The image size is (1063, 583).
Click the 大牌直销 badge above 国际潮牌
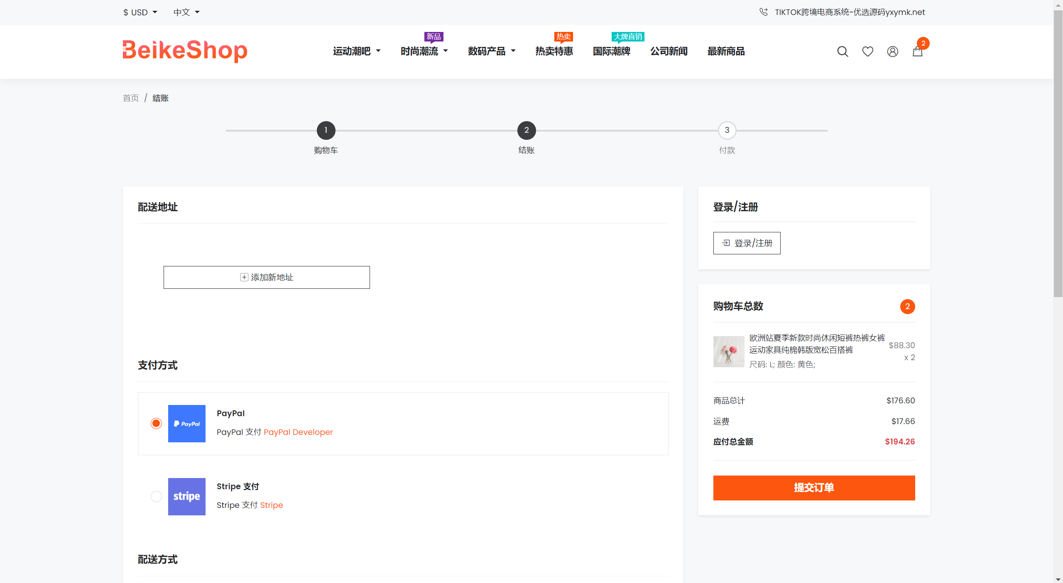(x=628, y=37)
